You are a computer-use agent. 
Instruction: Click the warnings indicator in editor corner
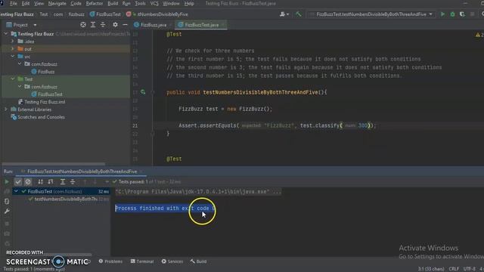tap(479, 35)
